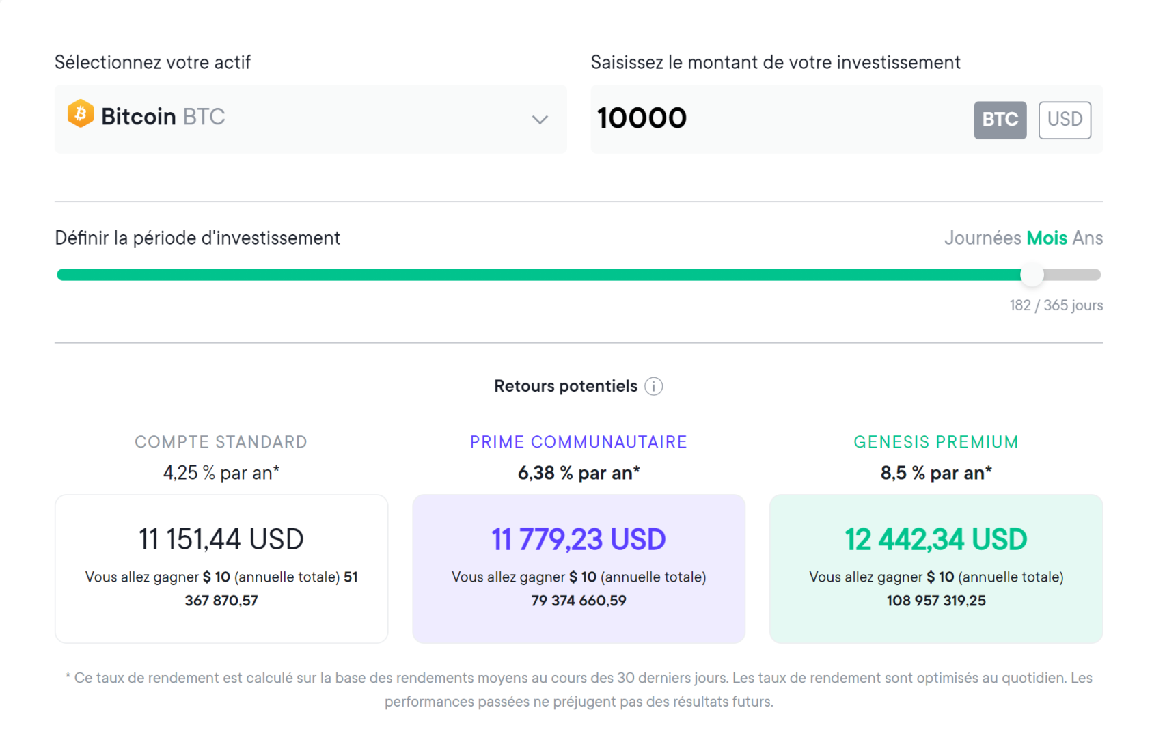
Task: Select the Genesis Premium result card
Action: coord(935,569)
